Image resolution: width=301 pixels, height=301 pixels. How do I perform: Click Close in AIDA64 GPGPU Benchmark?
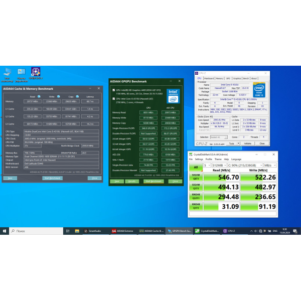175,181
